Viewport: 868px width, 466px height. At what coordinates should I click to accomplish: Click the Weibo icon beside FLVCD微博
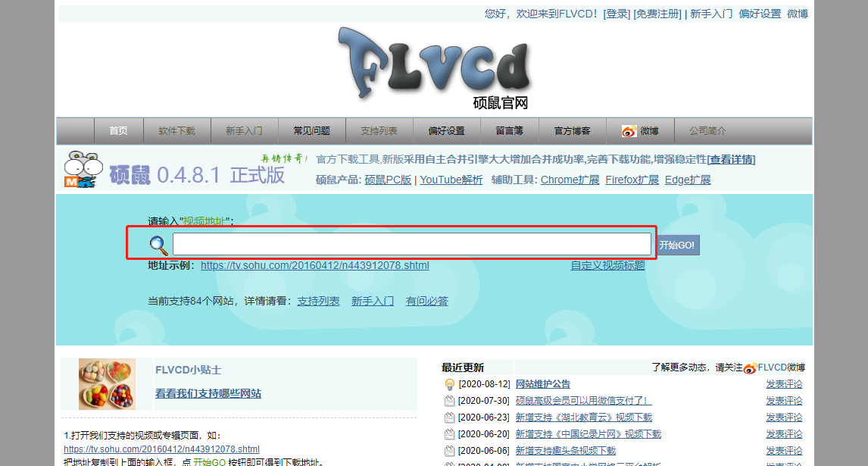(x=750, y=368)
